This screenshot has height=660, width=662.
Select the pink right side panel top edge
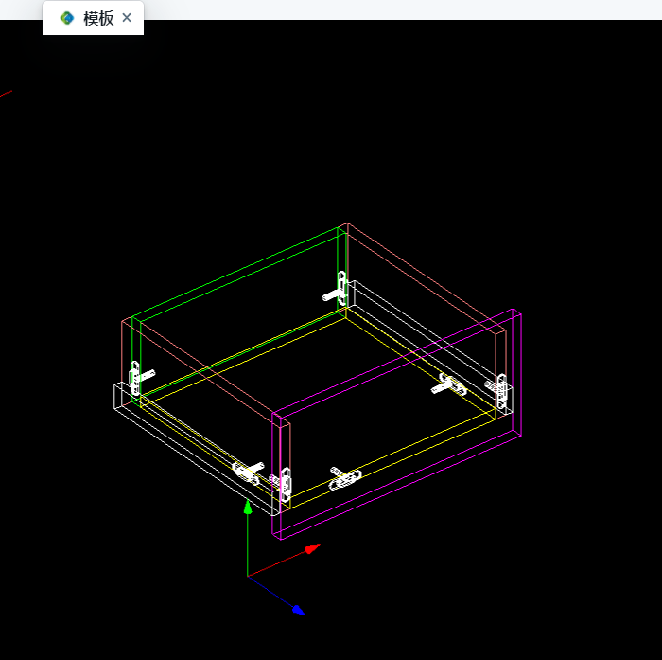click(x=426, y=275)
